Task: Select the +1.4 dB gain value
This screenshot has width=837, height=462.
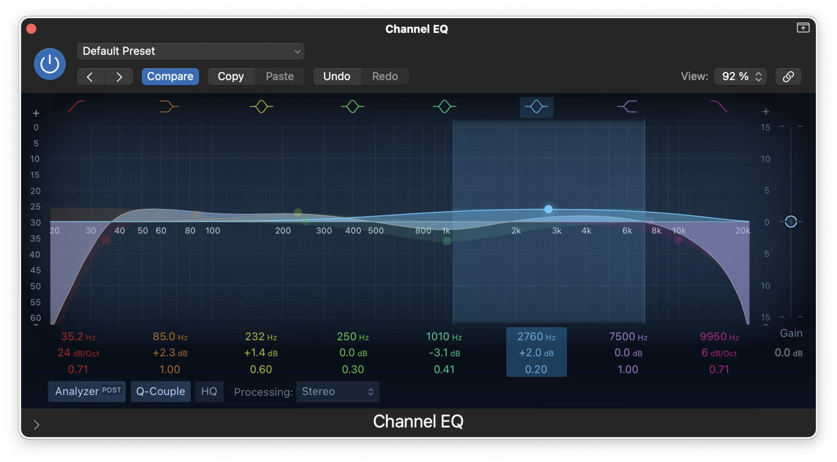Action: coord(261,353)
